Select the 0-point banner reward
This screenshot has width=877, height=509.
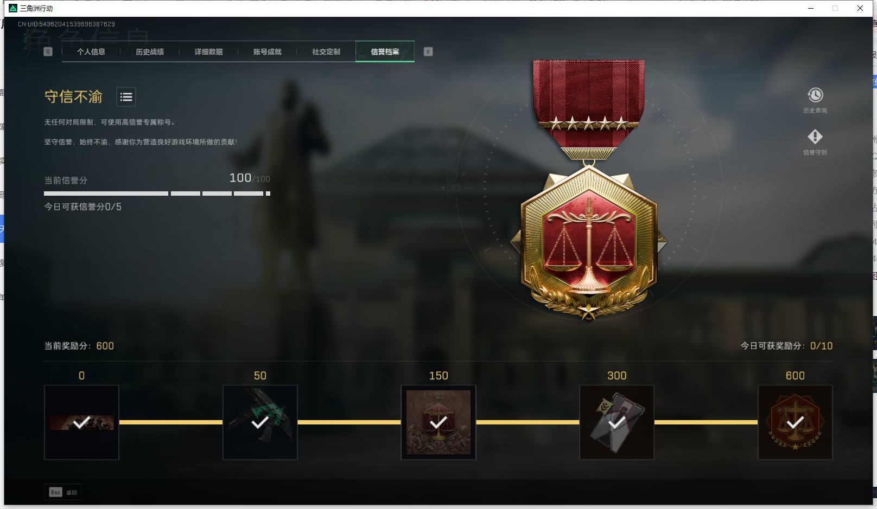tap(81, 422)
